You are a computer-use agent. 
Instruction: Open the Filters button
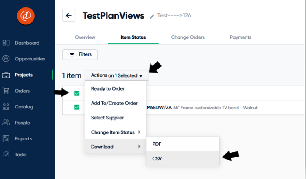(80, 54)
